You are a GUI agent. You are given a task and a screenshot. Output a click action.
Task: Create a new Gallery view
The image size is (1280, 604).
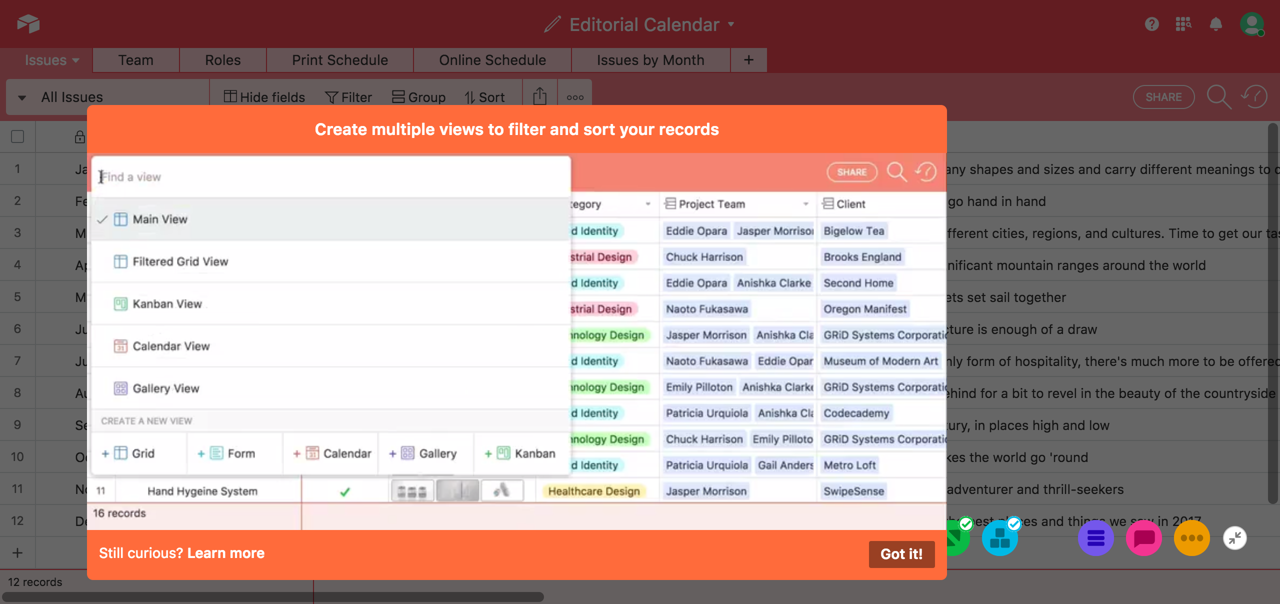(426, 453)
